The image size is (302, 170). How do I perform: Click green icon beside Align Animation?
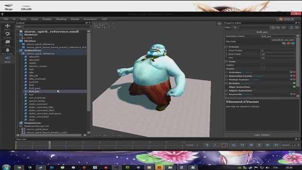pyautogui.click(x=294, y=87)
